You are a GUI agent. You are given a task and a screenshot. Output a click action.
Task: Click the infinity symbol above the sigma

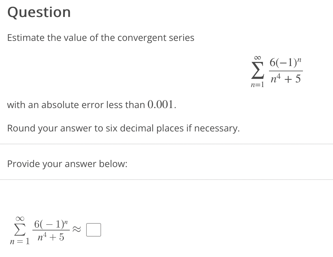[x=258, y=58]
